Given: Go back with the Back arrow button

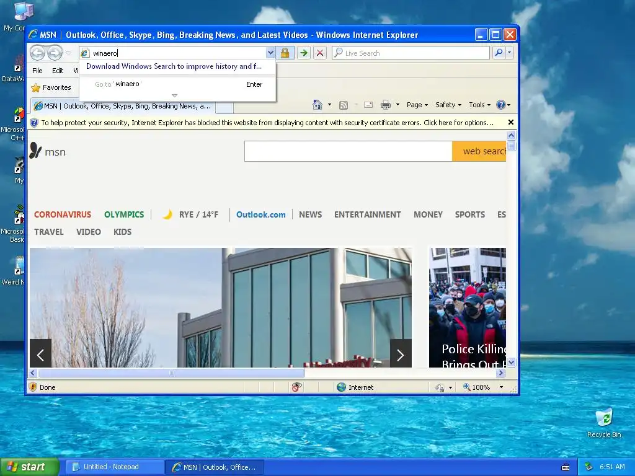Looking at the screenshot, I should point(37,53).
